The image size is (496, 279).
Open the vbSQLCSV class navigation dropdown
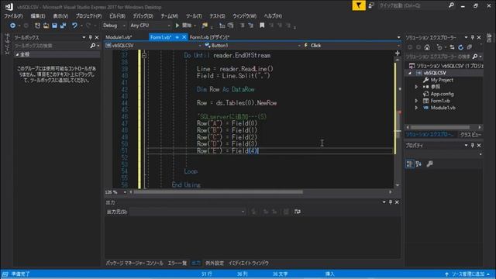(x=153, y=46)
